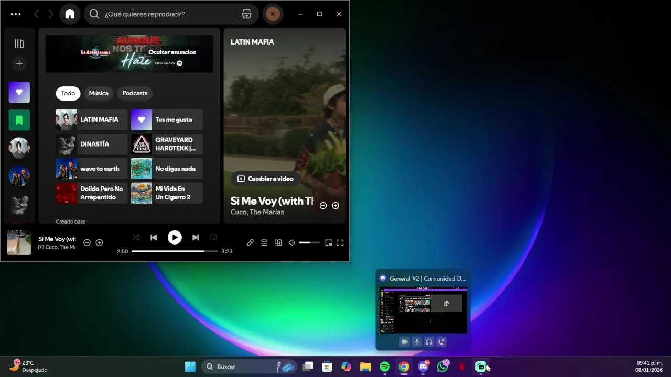Open the weather widget showing 23°C
671x377 pixels.
[x=29, y=366]
